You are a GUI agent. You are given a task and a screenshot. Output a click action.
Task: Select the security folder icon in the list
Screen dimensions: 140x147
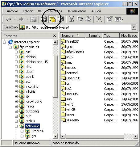coord(63,94)
